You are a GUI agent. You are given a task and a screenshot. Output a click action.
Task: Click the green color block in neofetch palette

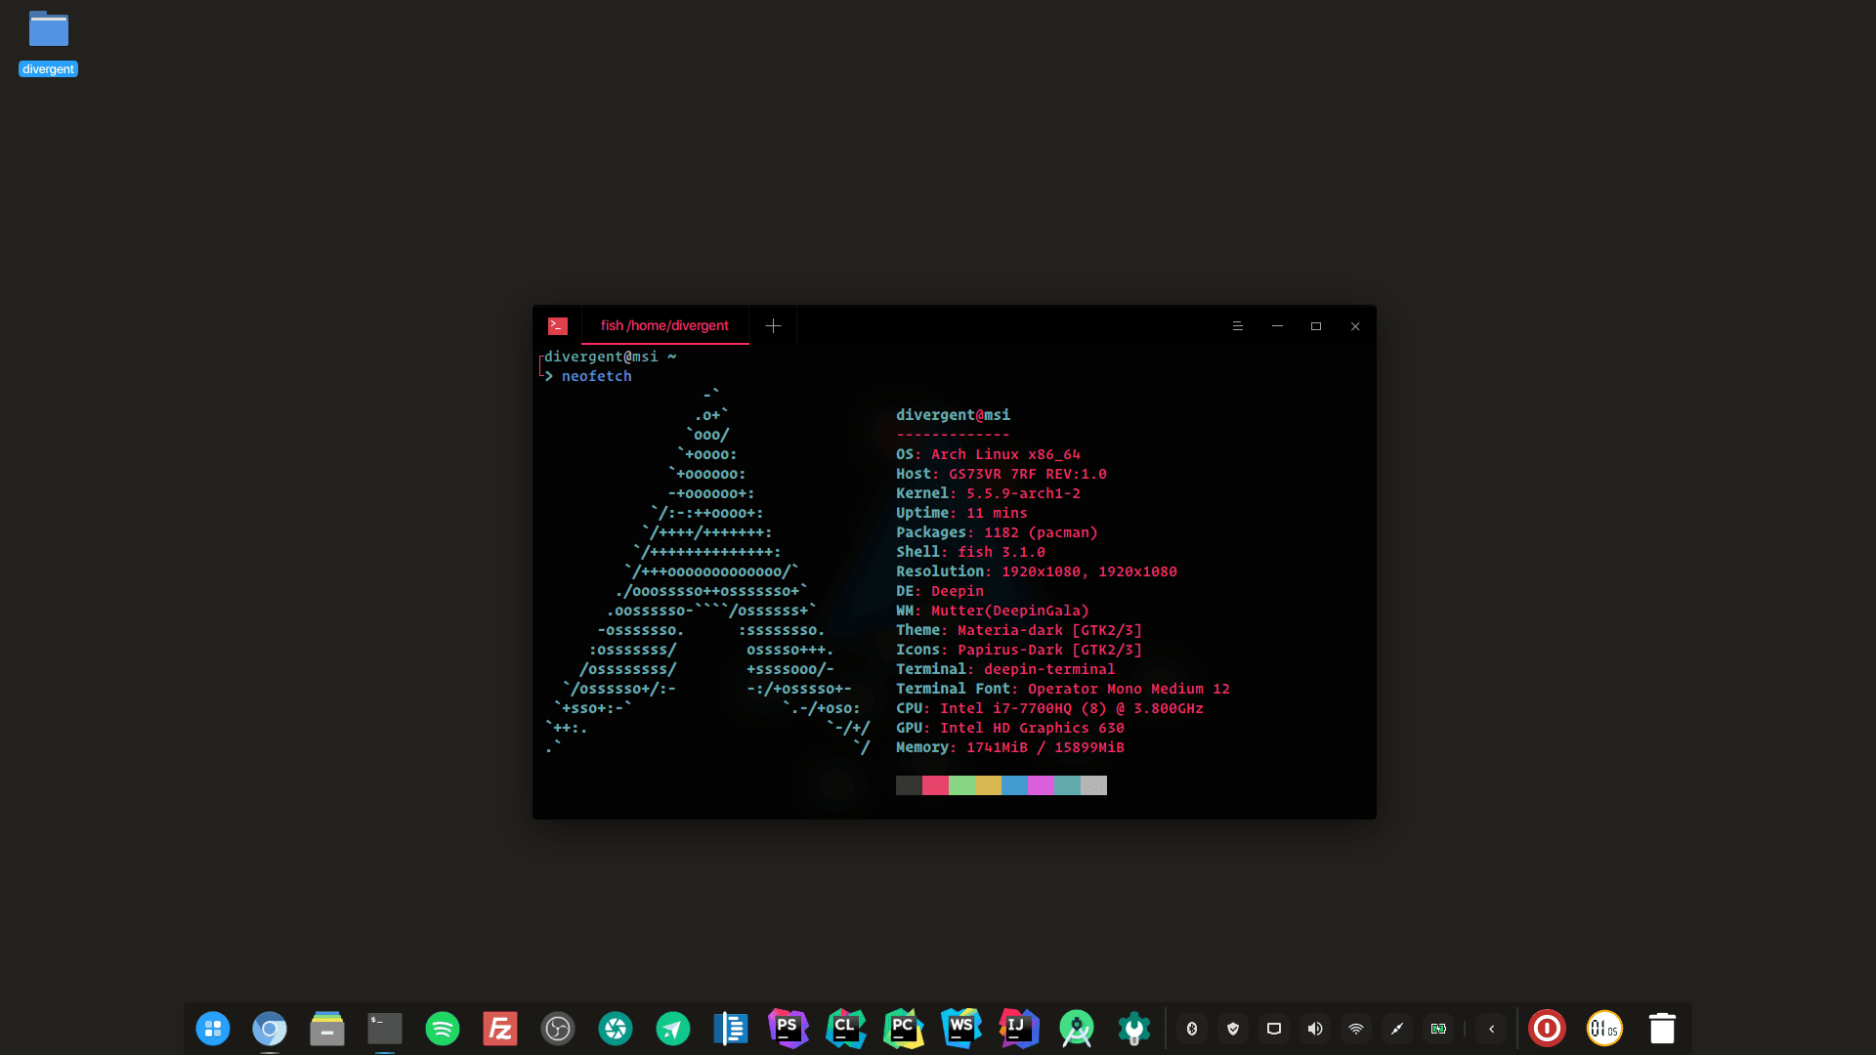(x=961, y=785)
